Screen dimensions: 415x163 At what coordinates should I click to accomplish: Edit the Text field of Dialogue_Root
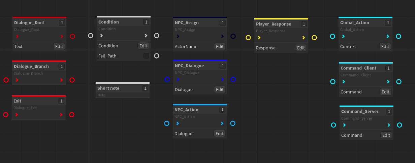click(59, 46)
